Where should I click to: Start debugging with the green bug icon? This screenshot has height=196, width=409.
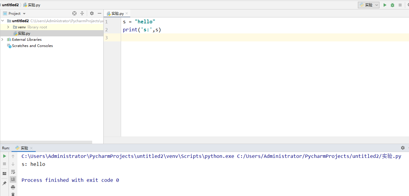pos(392,5)
